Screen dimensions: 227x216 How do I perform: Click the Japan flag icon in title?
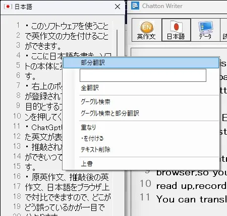click(8, 7)
